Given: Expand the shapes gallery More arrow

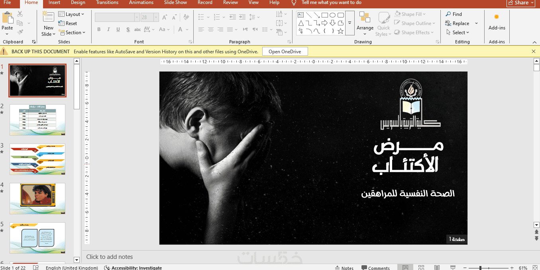Looking at the screenshot, I should pos(350,23).
